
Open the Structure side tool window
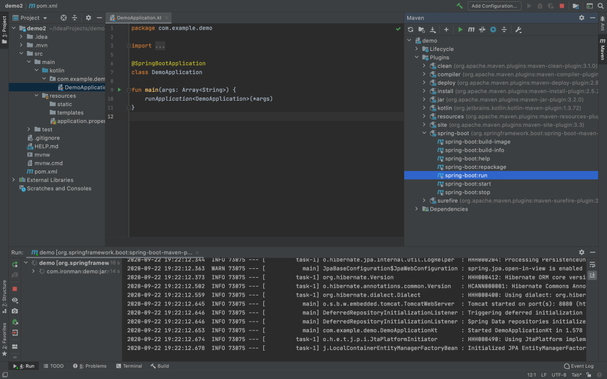tap(4, 297)
